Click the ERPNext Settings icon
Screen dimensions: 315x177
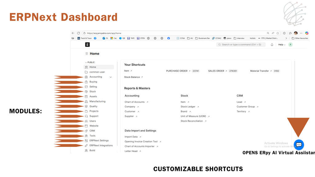(x=86, y=140)
